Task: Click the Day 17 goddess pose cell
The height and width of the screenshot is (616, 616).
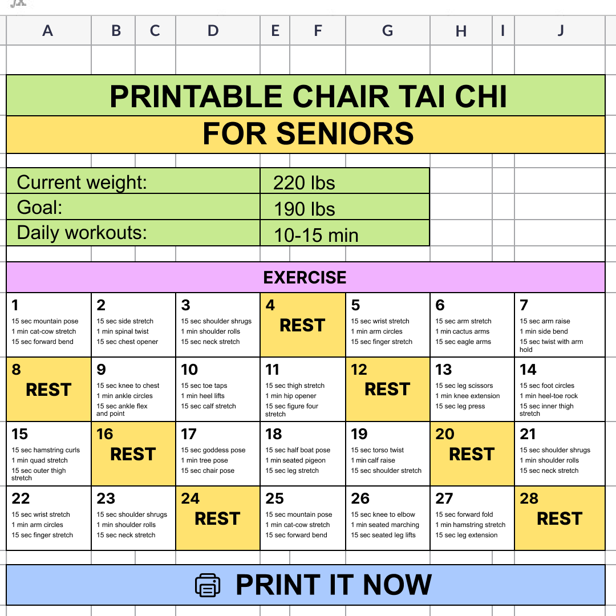Action: 218,454
